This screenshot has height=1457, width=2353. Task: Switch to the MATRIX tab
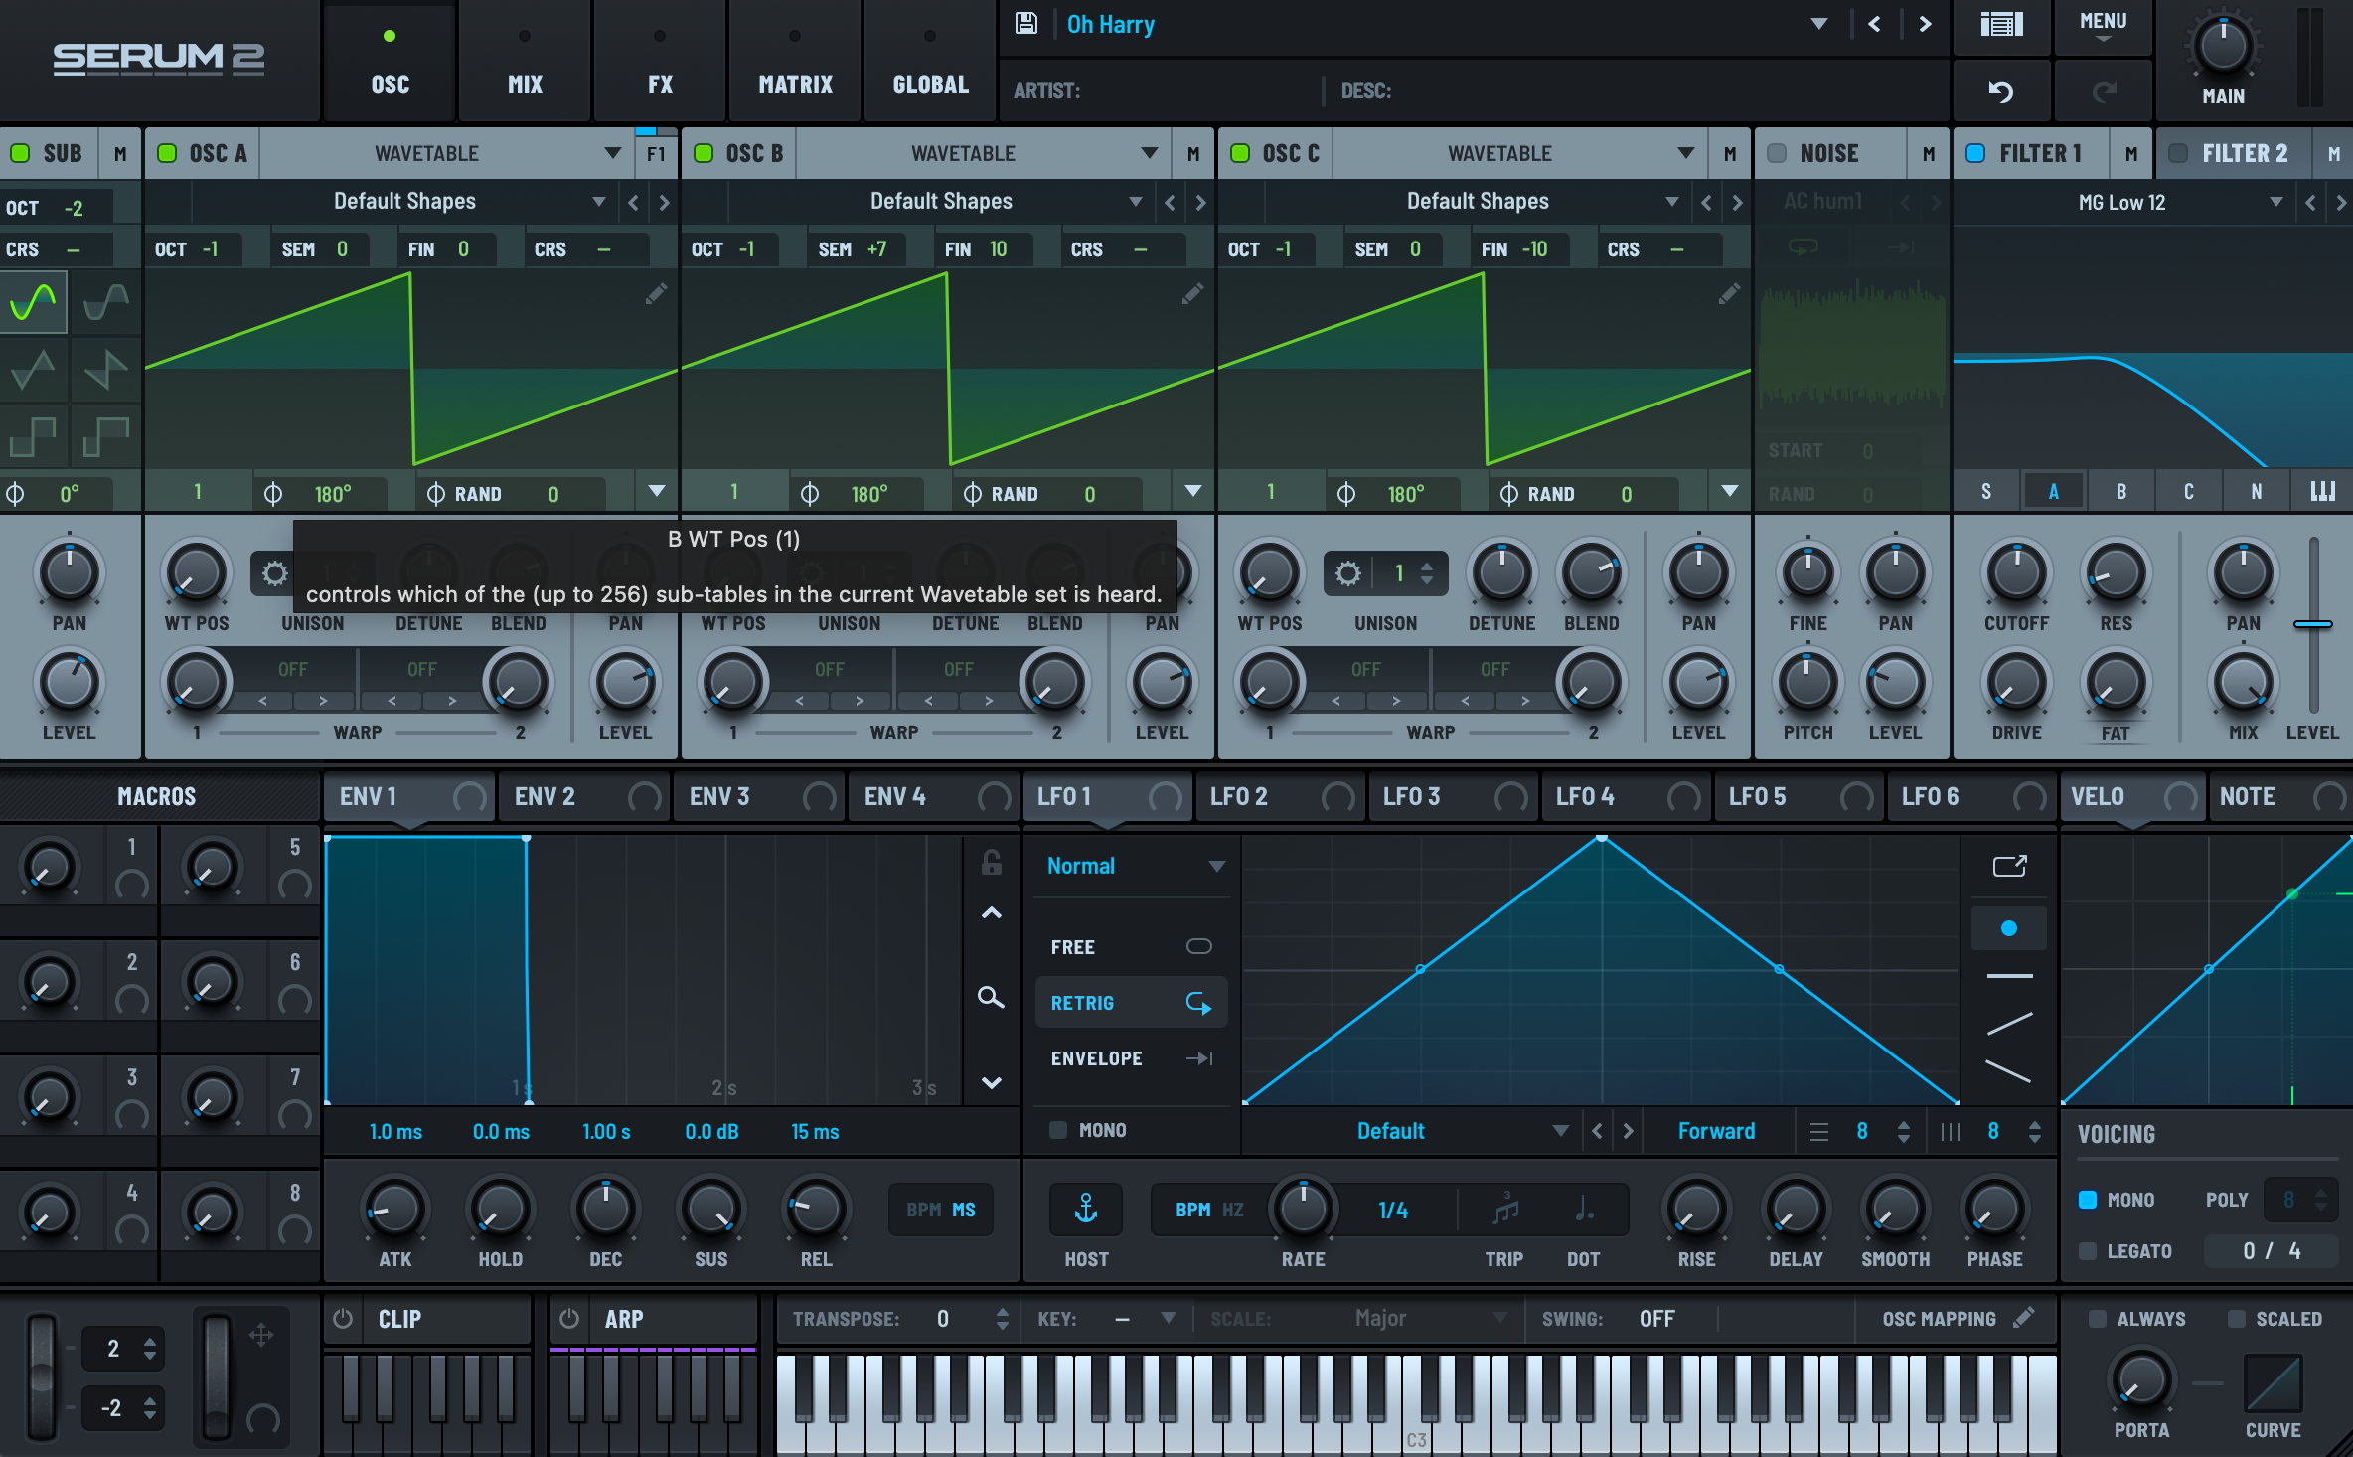[795, 62]
